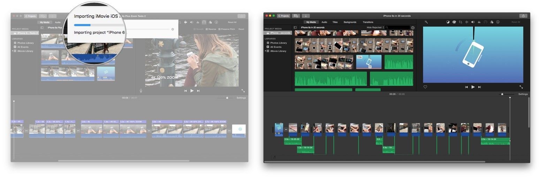
Task: Switch to Transitions tab
Action: (368, 22)
